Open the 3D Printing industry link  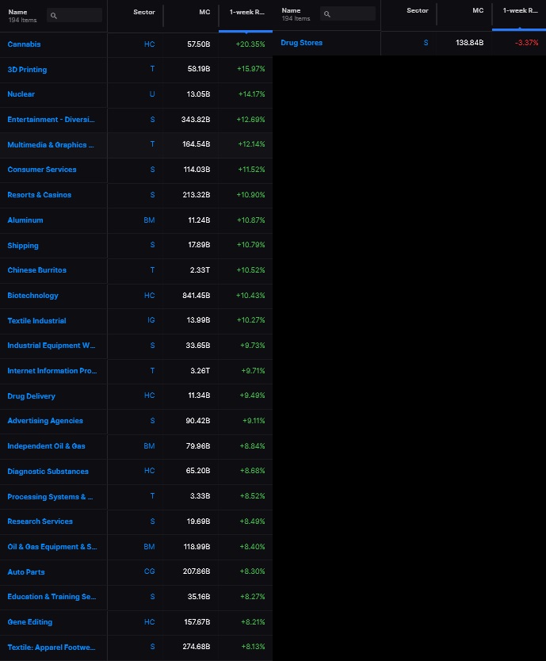(x=27, y=70)
